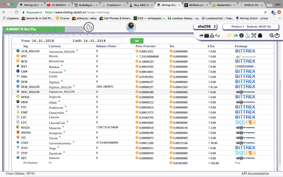This screenshot has width=283, height=177.
Task: Bookmark this page with the star icon
Action: 265,12
